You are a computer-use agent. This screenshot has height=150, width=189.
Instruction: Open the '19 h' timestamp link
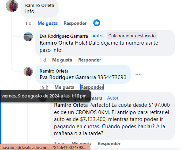44,87
